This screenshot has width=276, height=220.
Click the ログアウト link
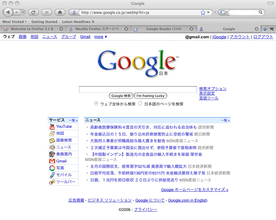263,37
